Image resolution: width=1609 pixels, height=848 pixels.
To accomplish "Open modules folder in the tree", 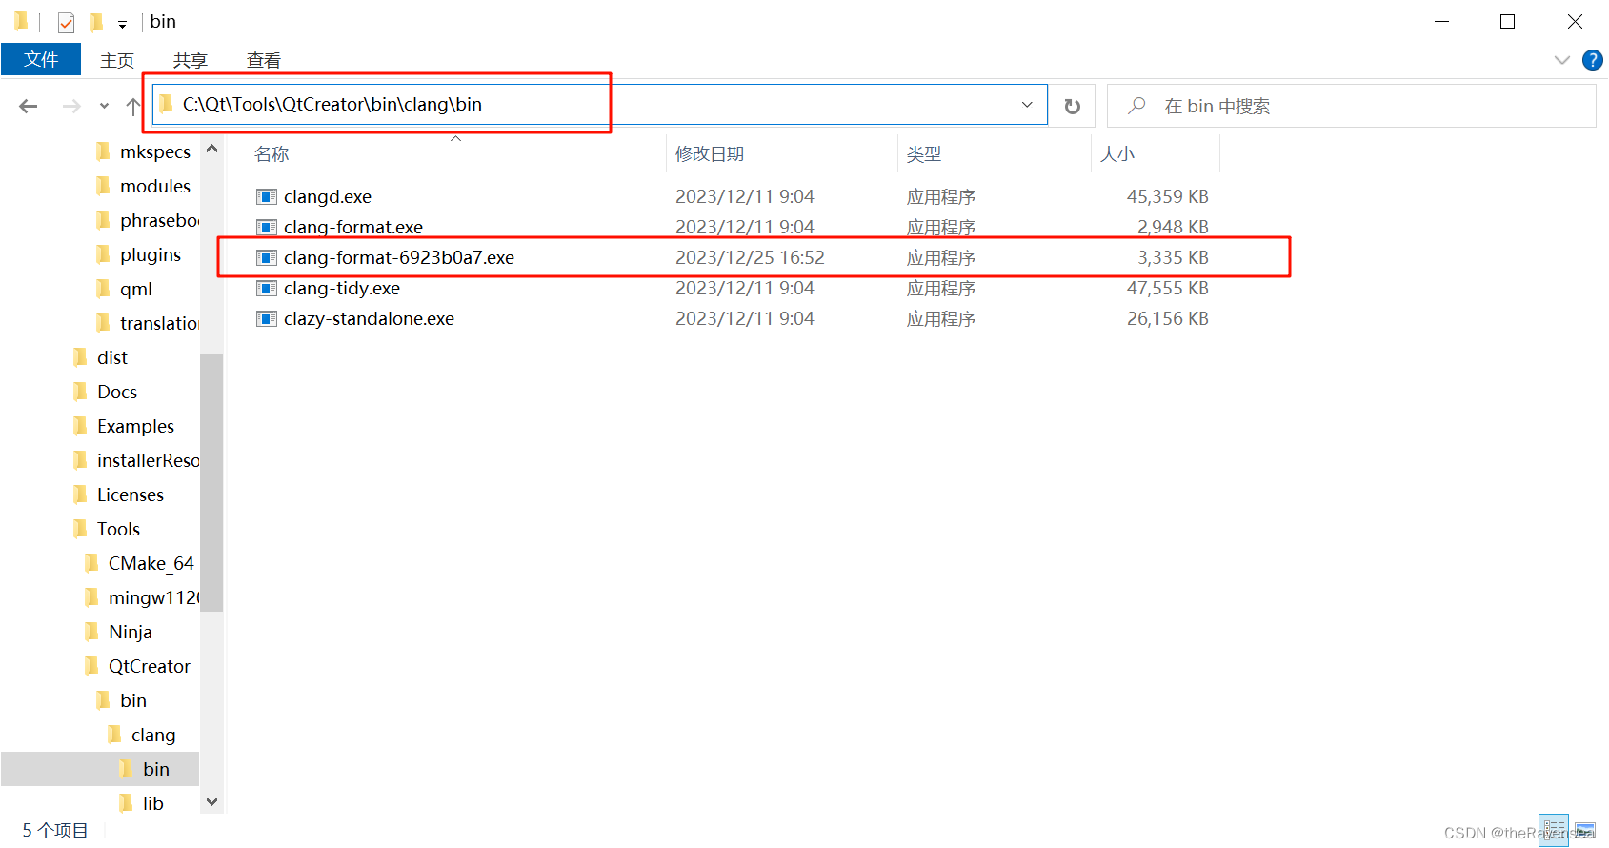I will [155, 186].
